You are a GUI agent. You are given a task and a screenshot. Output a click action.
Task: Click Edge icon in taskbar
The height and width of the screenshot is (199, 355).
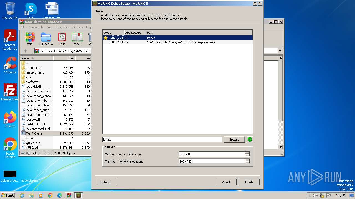60,195
